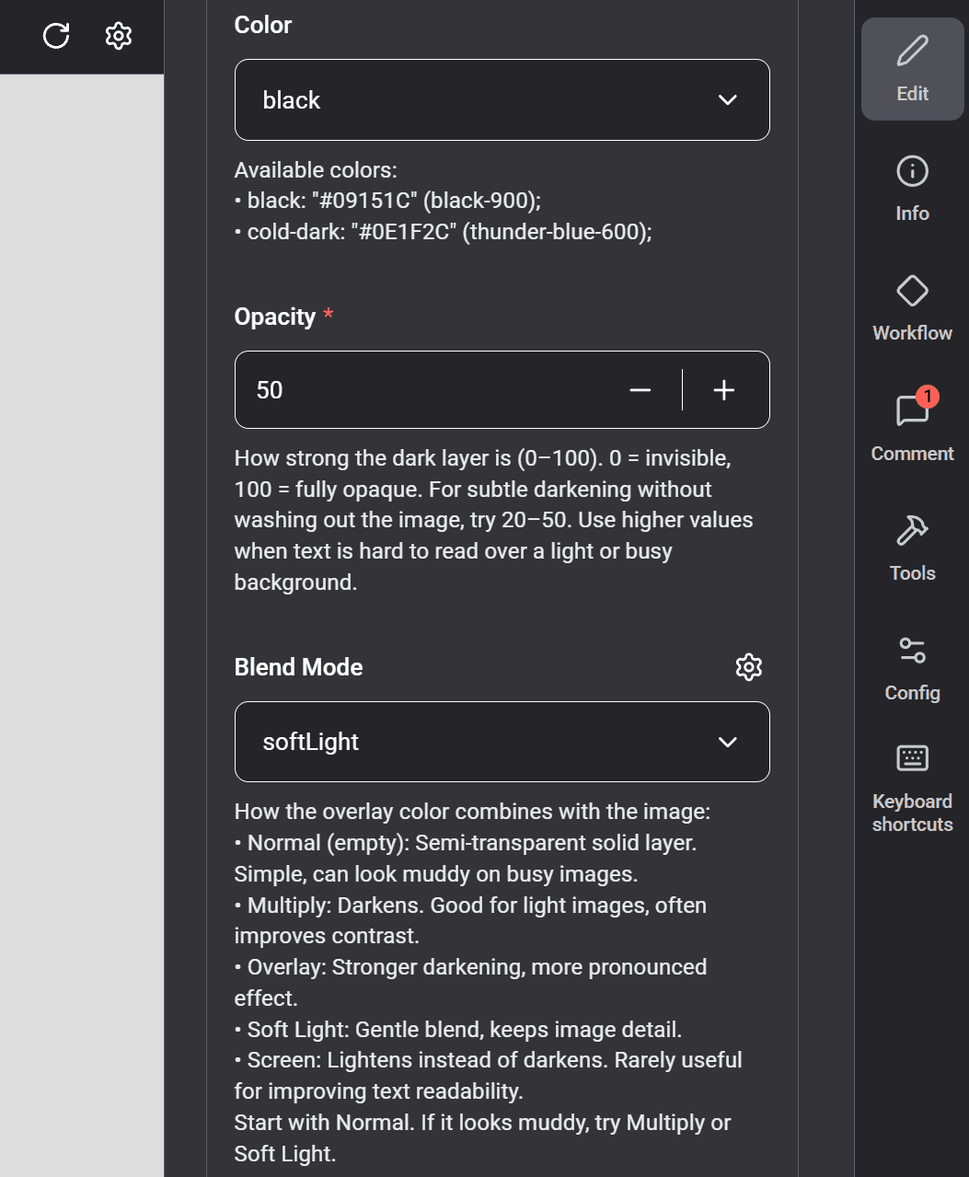Image resolution: width=969 pixels, height=1177 pixels.
Task: Open settings gear in top bar
Action: pyautogui.click(x=119, y=36)
